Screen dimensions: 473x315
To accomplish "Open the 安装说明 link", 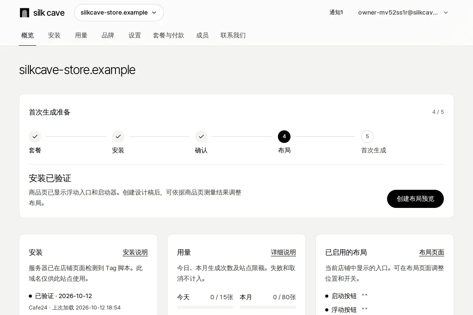I will pyautogui.click(x=135, y=252).
